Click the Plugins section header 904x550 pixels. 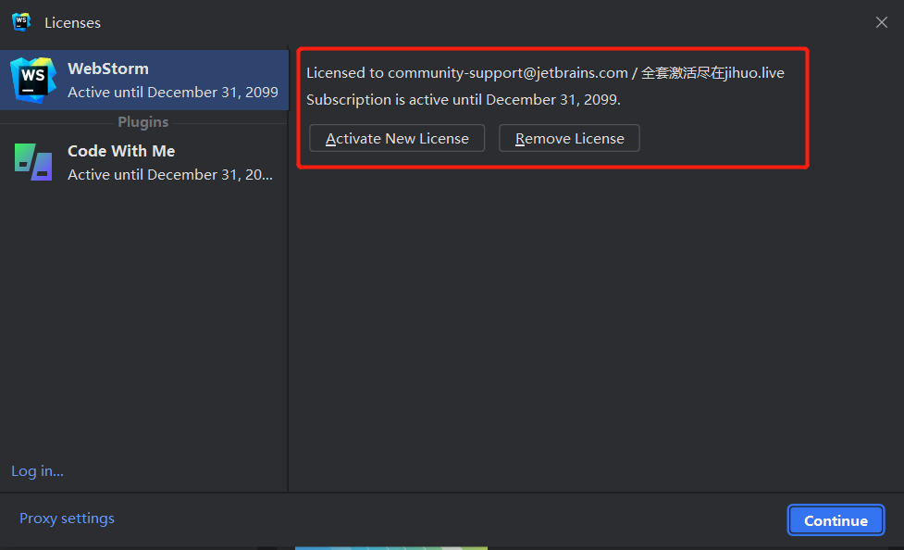142,122
